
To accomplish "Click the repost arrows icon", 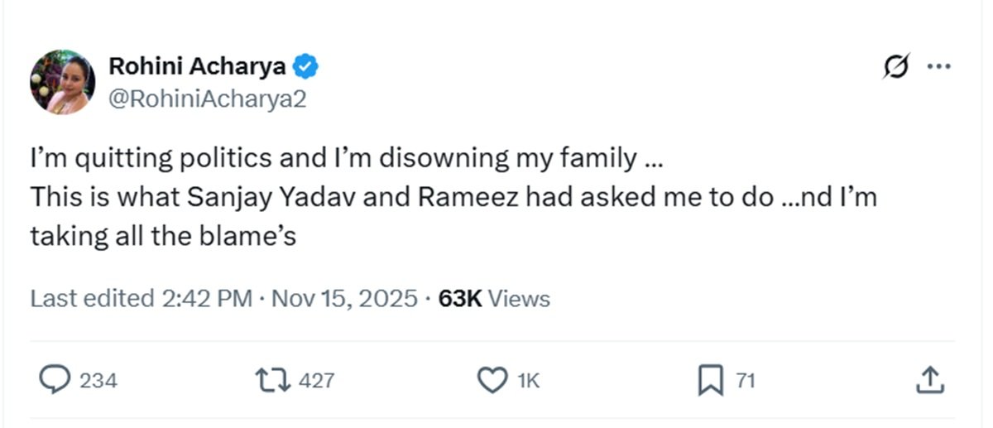I will point(272,380).
